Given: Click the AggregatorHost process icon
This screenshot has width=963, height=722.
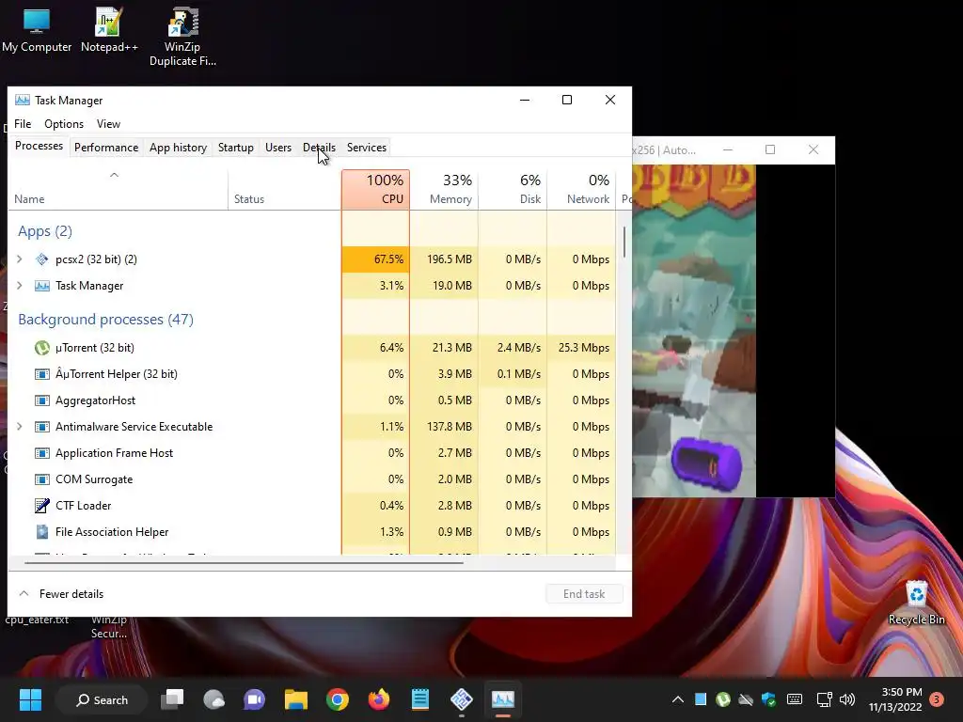Looking at the screenshot, I should pyautogui.click(x=41, y=400).
